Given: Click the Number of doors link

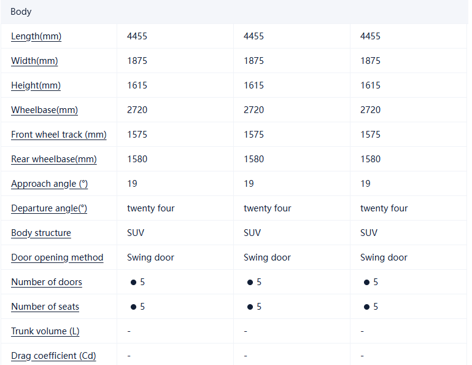Looking at the screenshot, I should 47,282.
